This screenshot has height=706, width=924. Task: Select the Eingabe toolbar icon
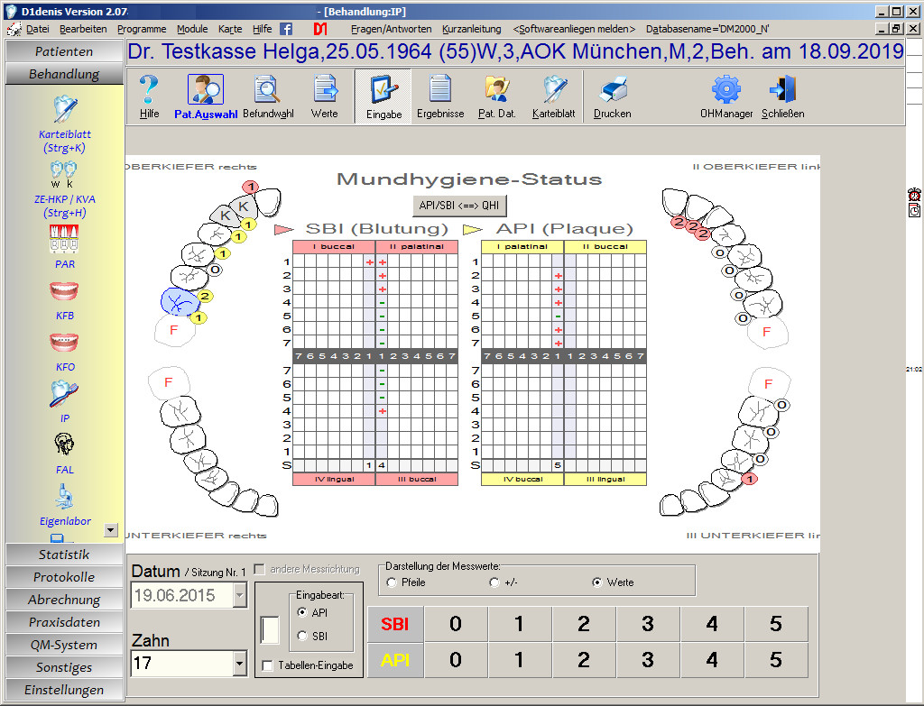(x=383, y=96)
